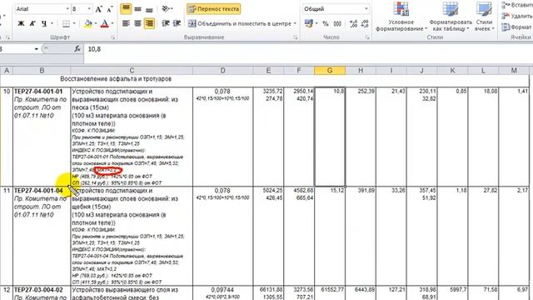Decrease decimal places icon

[x=365, y=23]
